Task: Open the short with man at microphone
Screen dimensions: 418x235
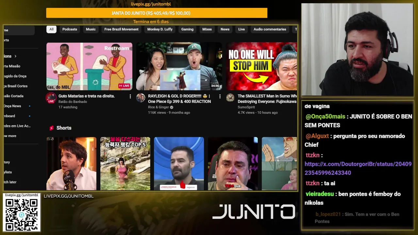Action: 71,164
